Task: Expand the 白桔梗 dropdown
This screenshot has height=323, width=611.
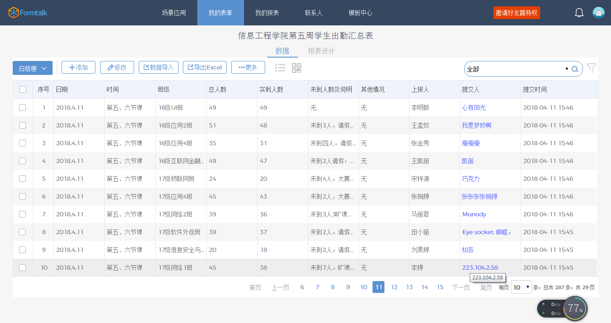Action: pos(33,68)
